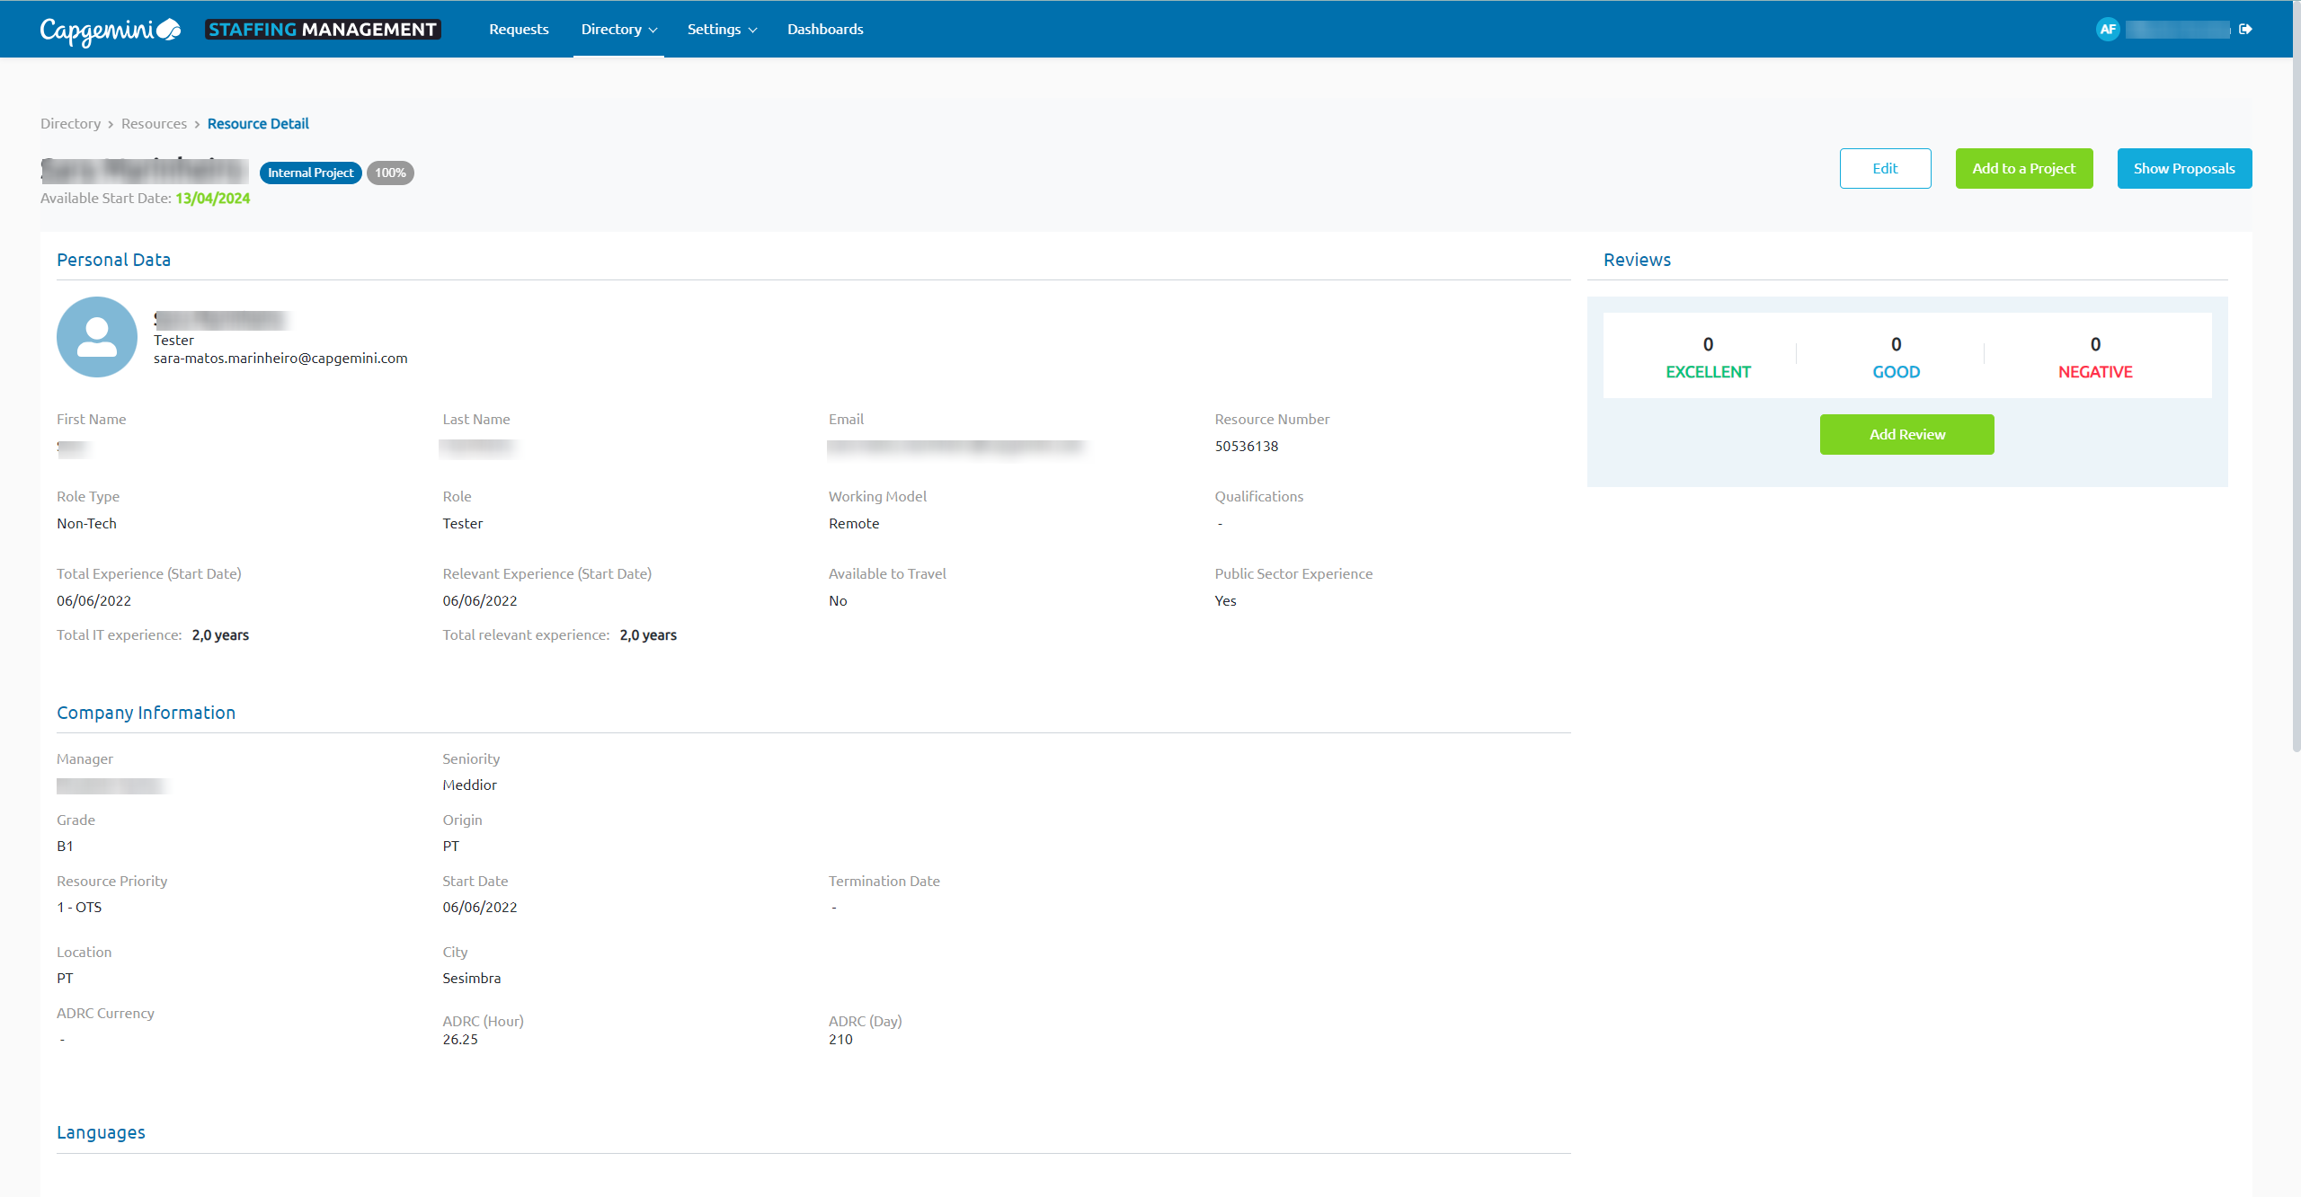Click the Staffing Management title logo
Screen dimensions: 2301x1197
tap(323, 30)
